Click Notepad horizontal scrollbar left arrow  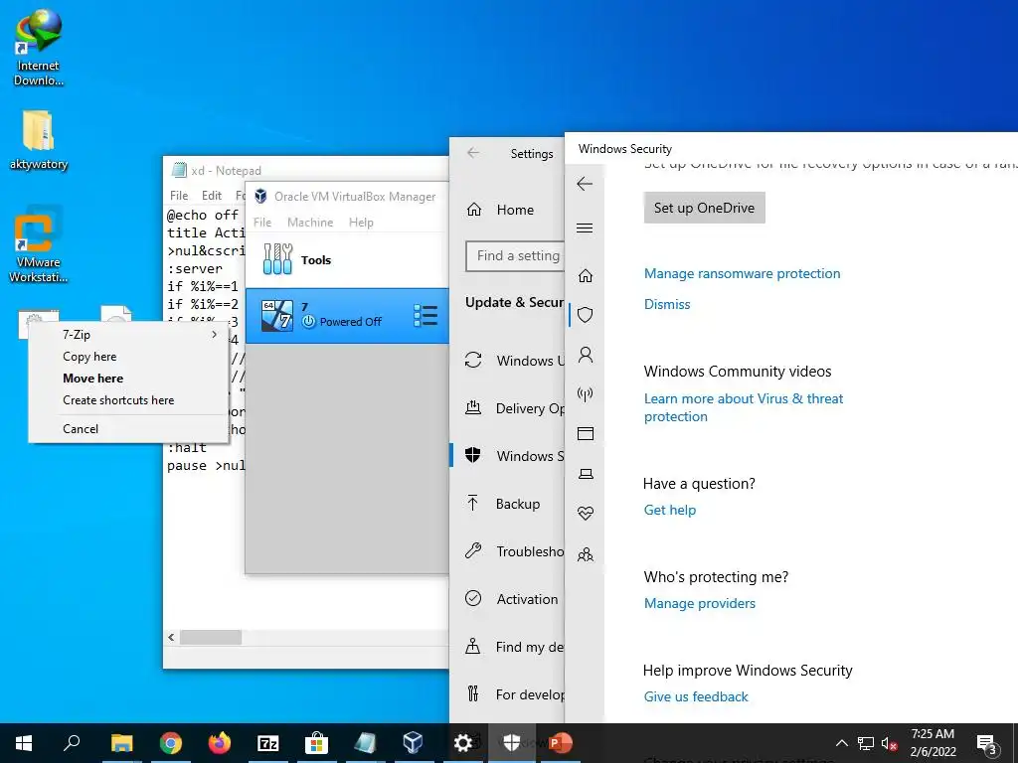click(171, 637)
